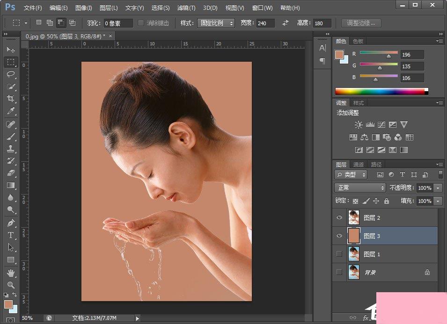Open the Paragraph panel icon
This screenshot has height=324, width=447.
pyautogui.click(x=322, y=61)
